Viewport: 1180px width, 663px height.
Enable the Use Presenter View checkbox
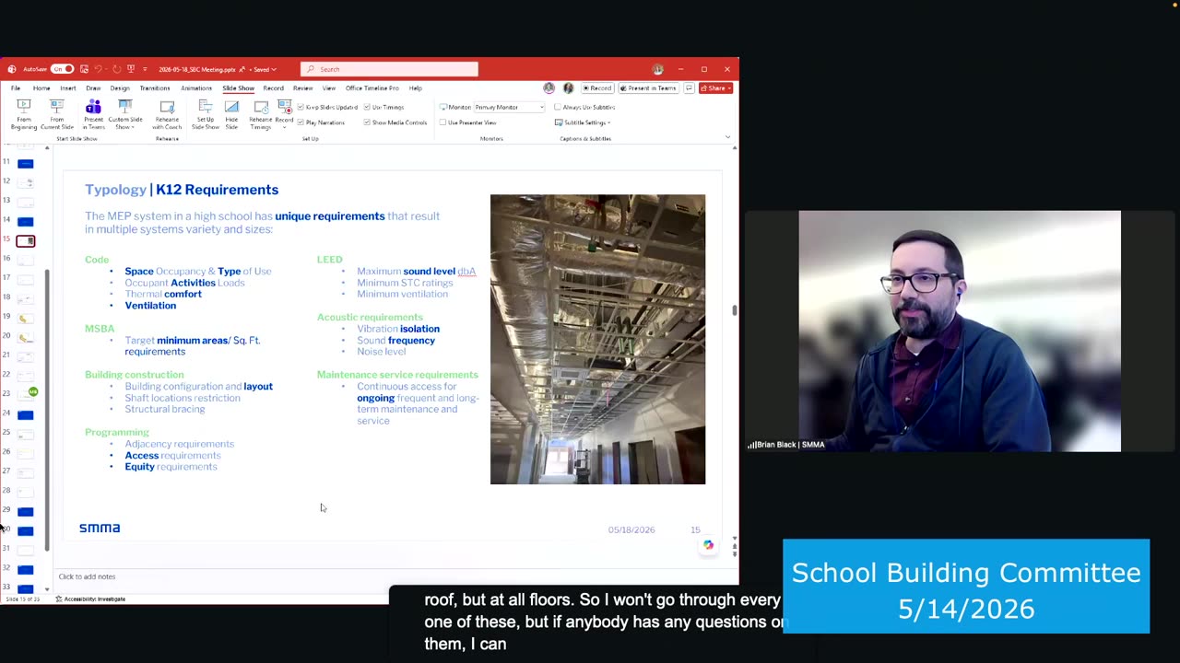click(x=443, y=122)
